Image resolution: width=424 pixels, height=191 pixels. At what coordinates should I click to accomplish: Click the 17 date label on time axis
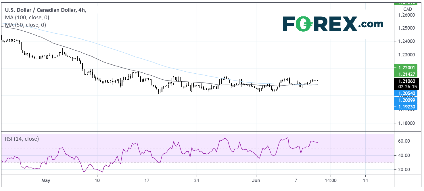pyautogui.click(x=147, y=181)
